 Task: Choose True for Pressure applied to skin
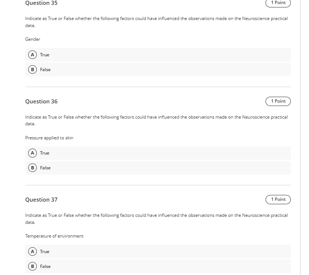(x=158, y=153)
